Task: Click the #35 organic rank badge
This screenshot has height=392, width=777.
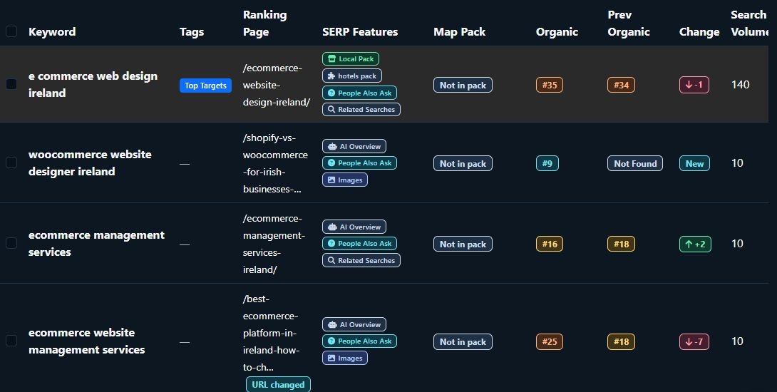Action: click(549, 85)
